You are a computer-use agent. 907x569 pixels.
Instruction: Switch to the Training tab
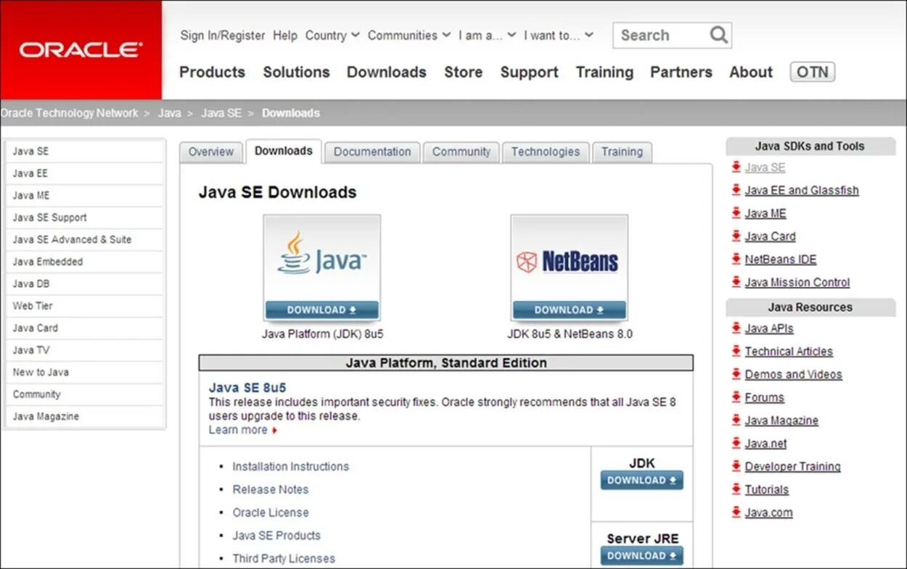coord(622,152)
